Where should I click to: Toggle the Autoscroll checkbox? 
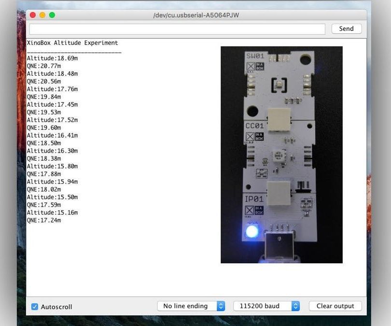pyautogui.click(x=35, y=307)
